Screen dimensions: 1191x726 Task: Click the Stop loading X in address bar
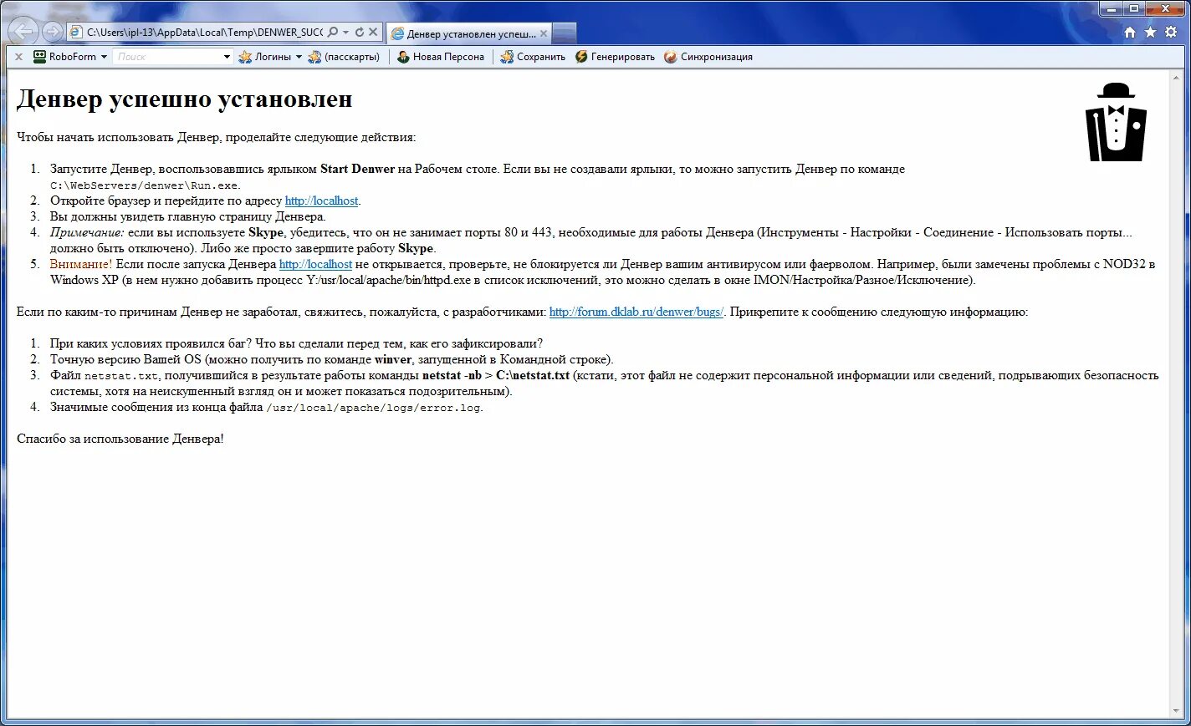(373, 32)
